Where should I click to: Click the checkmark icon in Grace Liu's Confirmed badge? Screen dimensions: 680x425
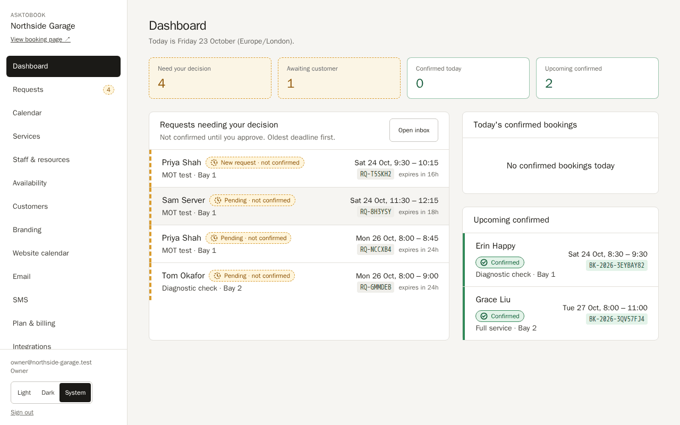tap(484, 316)
